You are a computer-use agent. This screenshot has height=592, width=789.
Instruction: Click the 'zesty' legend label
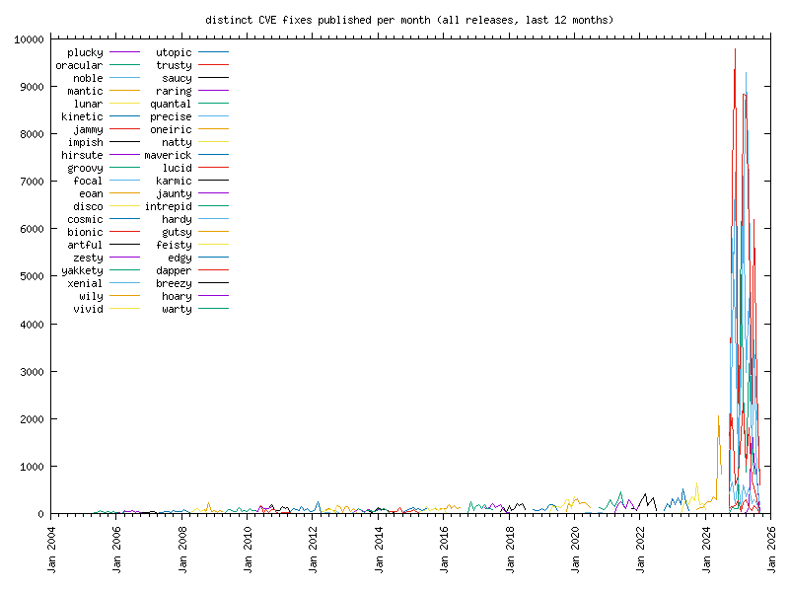pos(88,258)
